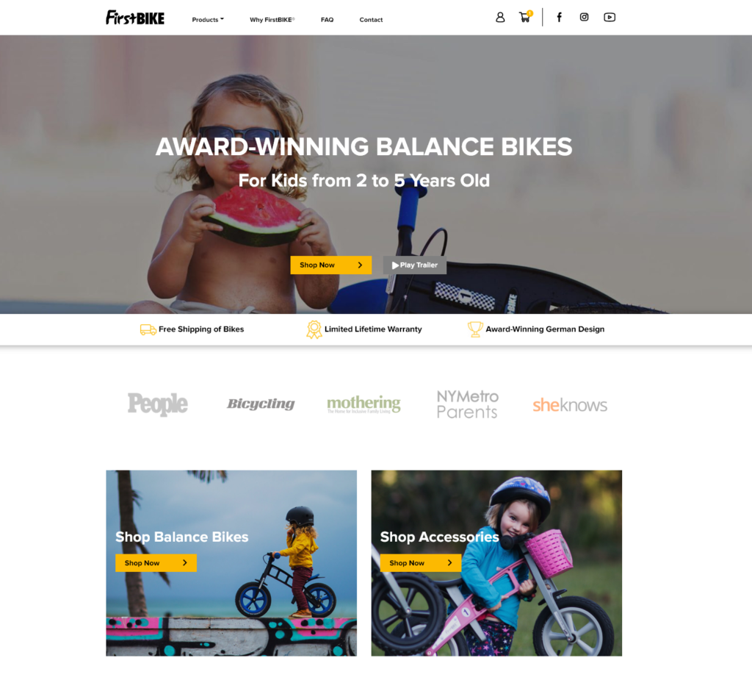Click the sheknows logo

pyautogui.click(x=570, y=405)
